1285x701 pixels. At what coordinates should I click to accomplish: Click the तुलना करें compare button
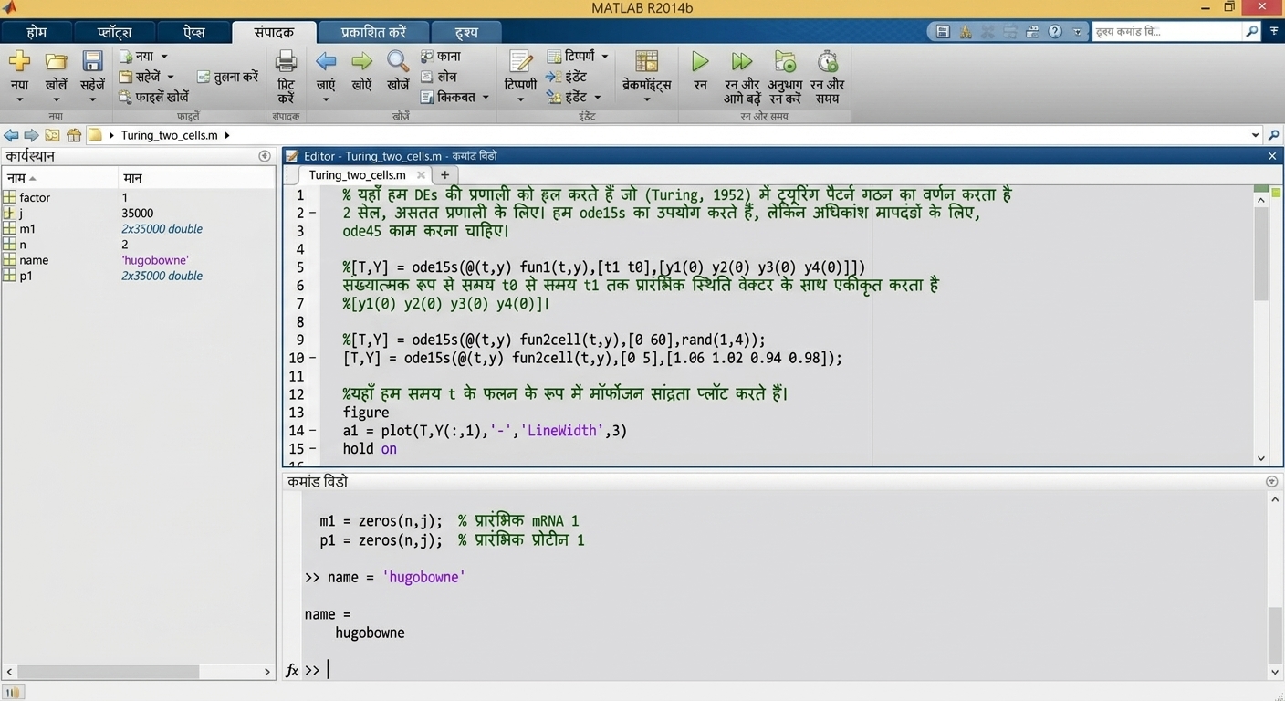click(x=228, y=77)
